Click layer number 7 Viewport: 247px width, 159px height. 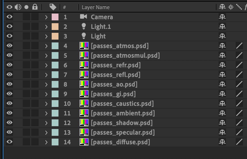[65, 75]
